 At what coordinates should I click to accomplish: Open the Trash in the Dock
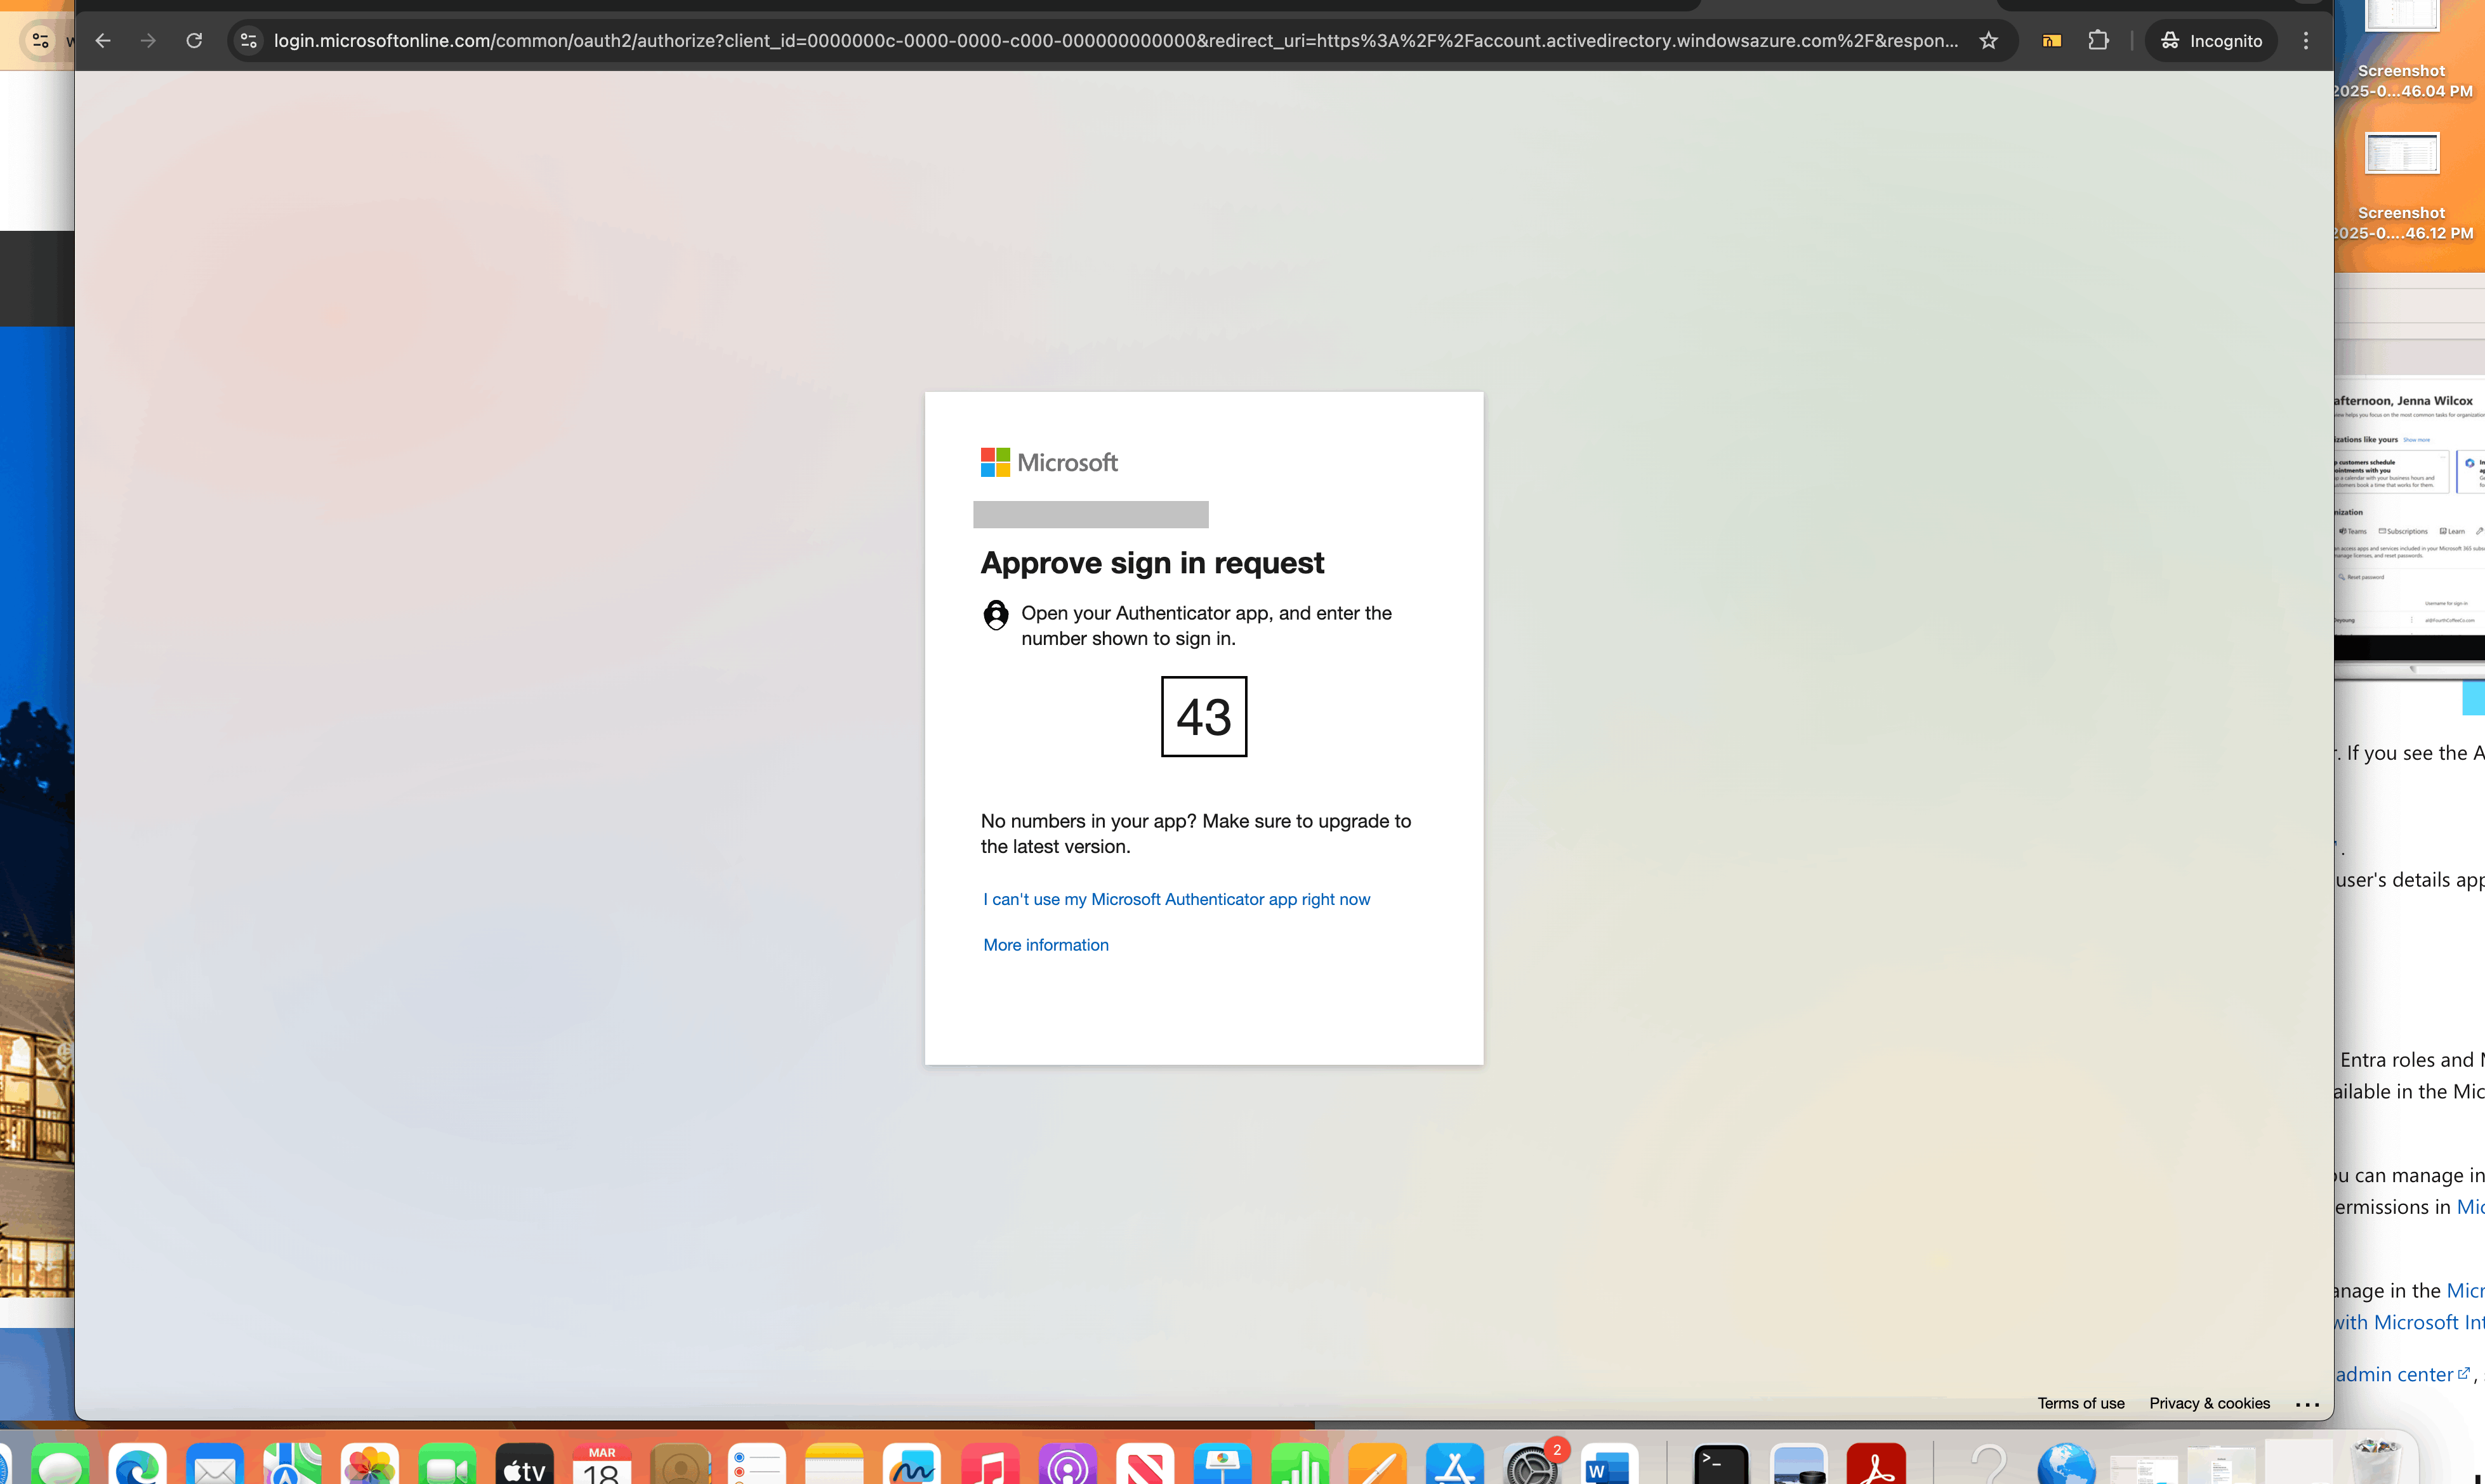click(x=2376, y=1462)
